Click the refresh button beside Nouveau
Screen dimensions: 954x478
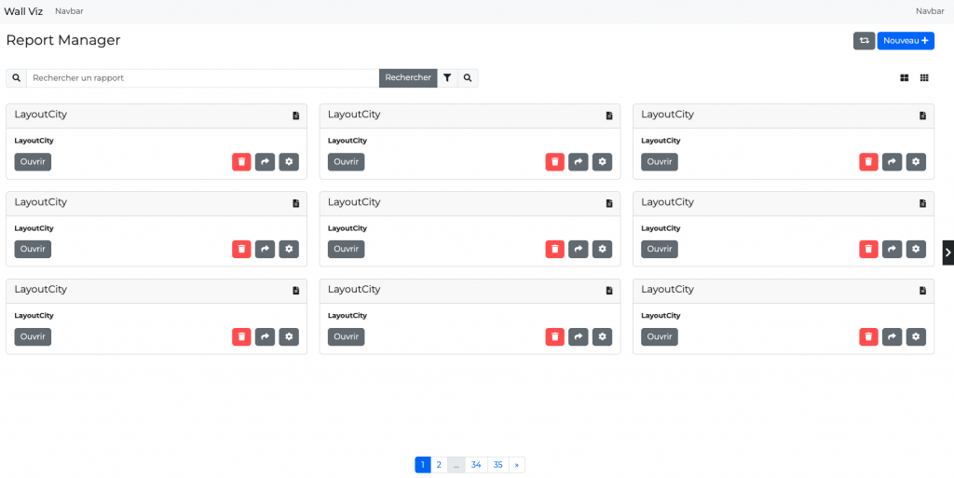[x=864, y=41]
